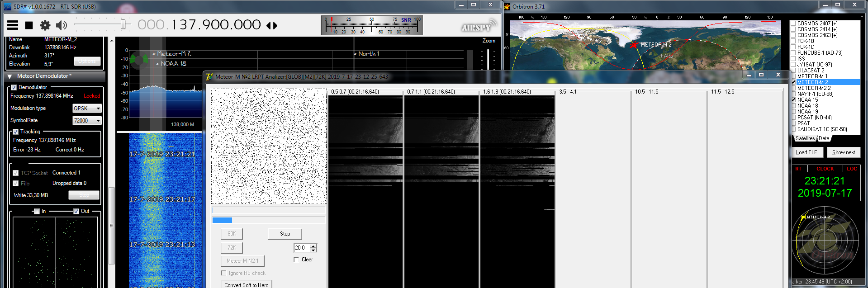Check the ISS satellite checkbox
The image size is (868, 288).
click(x=793, y=59)
